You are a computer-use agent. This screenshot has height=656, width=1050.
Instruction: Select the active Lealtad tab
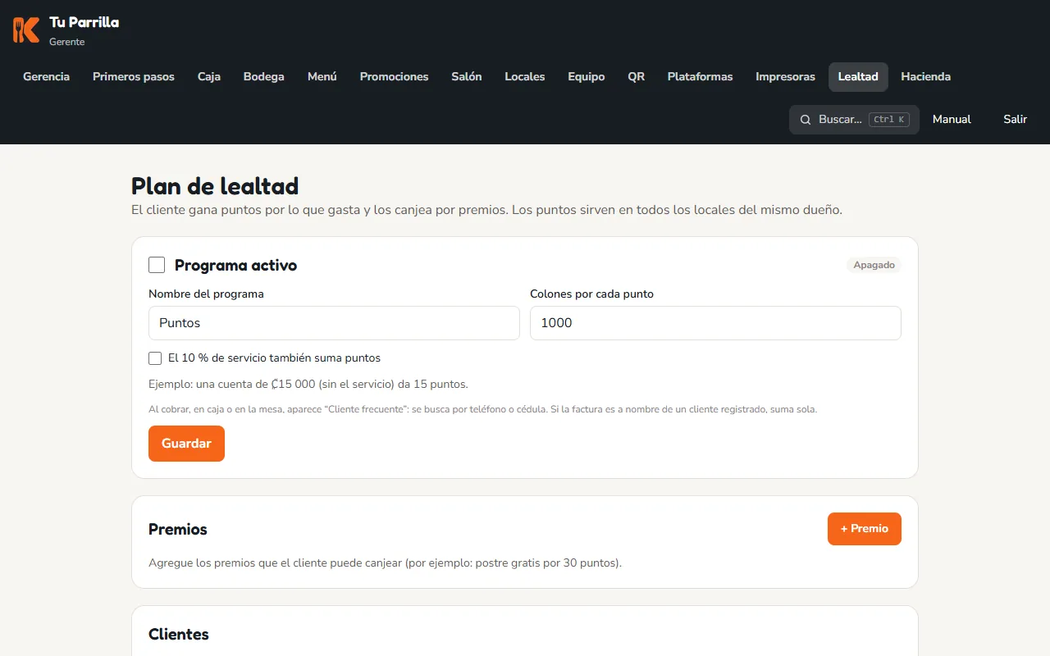[x=858, y=76]
